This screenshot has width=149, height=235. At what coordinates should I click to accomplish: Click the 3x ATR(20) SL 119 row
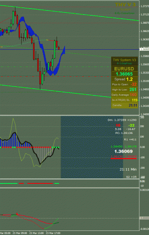tap(125, 100)
